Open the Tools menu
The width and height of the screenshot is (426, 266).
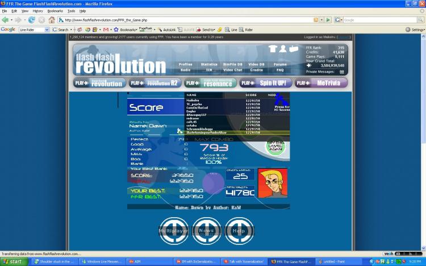click(71, 11)
